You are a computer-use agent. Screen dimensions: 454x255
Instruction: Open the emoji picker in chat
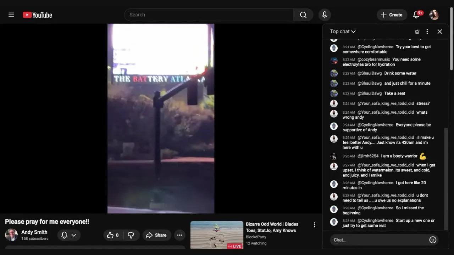pyautogui.click(x=433, y=240)
